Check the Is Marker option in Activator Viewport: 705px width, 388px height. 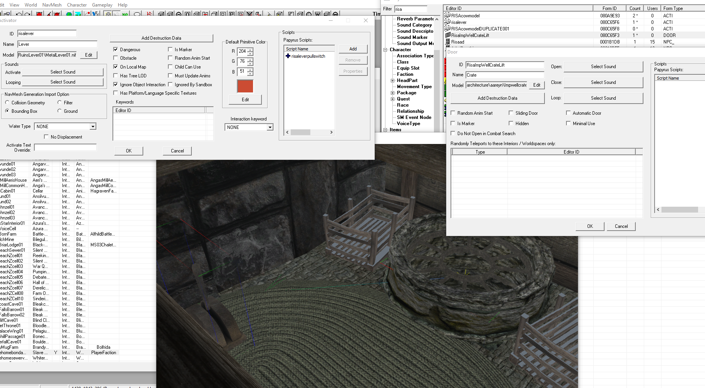[170, 49]
